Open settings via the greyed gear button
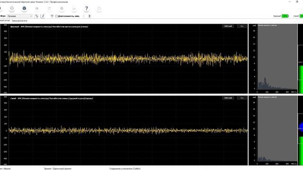Image resolution: width=303 pixels, height=170 pixels. pos(62,8)
